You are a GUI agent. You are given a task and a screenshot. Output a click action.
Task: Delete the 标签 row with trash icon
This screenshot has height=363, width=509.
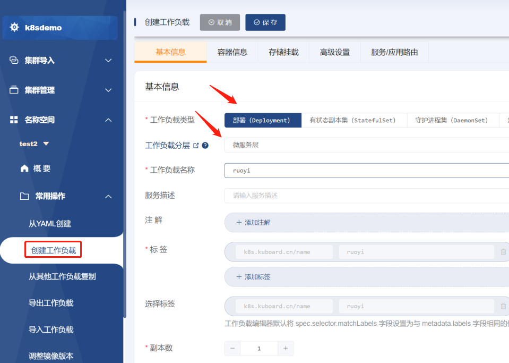pos(503,252)
